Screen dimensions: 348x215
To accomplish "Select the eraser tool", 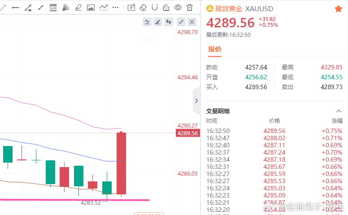I will 143,8.
